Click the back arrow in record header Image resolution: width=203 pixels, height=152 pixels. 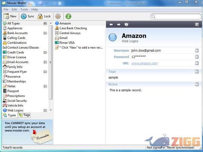click(111, 25)
